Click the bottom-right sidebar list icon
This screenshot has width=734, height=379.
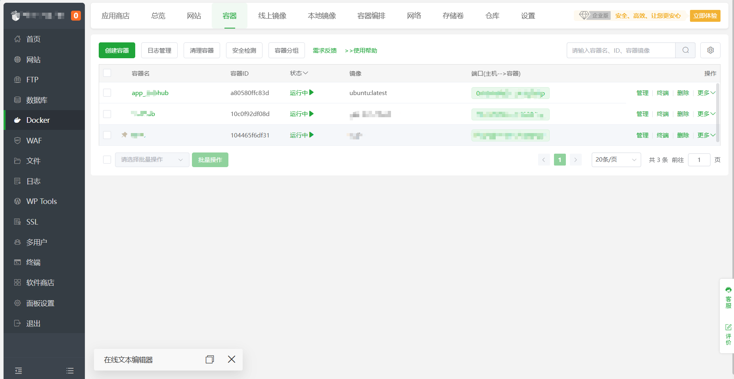tap(70, 371)
